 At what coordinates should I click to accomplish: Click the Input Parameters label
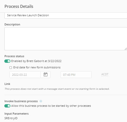[x=17, y=114]
